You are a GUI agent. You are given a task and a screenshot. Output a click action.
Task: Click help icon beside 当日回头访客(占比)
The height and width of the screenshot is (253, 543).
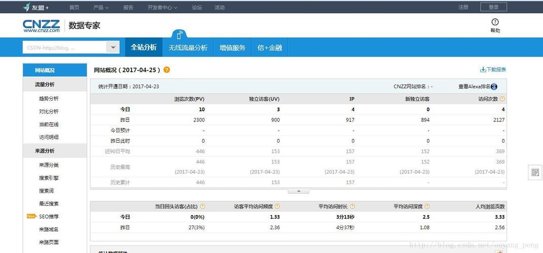pos(203,206)
